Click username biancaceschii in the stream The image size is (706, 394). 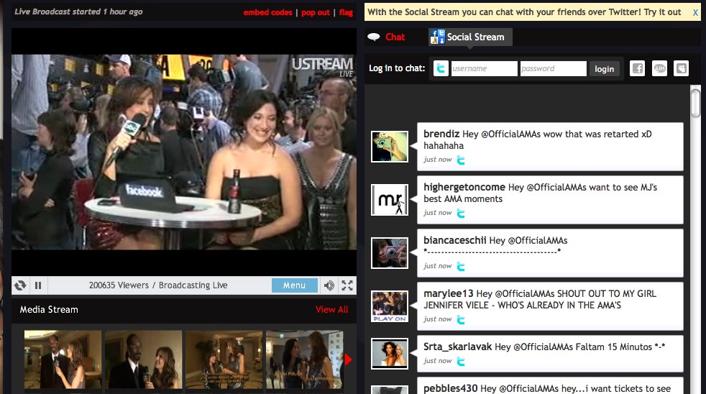tap(455, 240)
